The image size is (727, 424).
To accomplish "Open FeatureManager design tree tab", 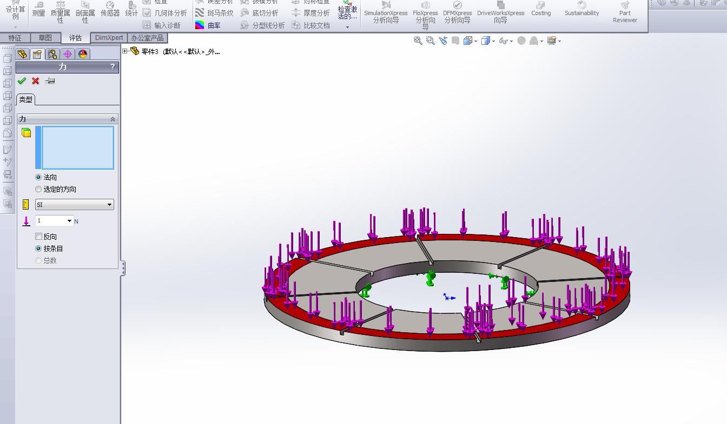I will [x=22, y=54].
